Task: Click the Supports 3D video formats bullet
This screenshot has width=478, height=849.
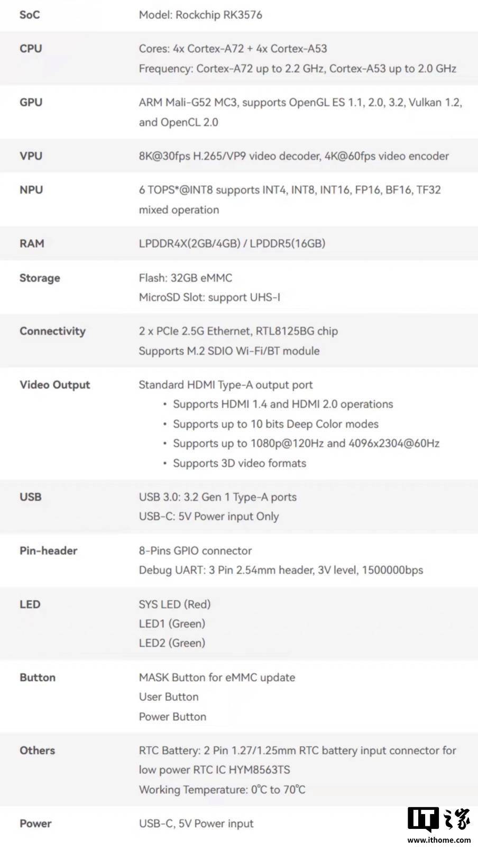Action: pyautogui.click(x=240, y=463)
